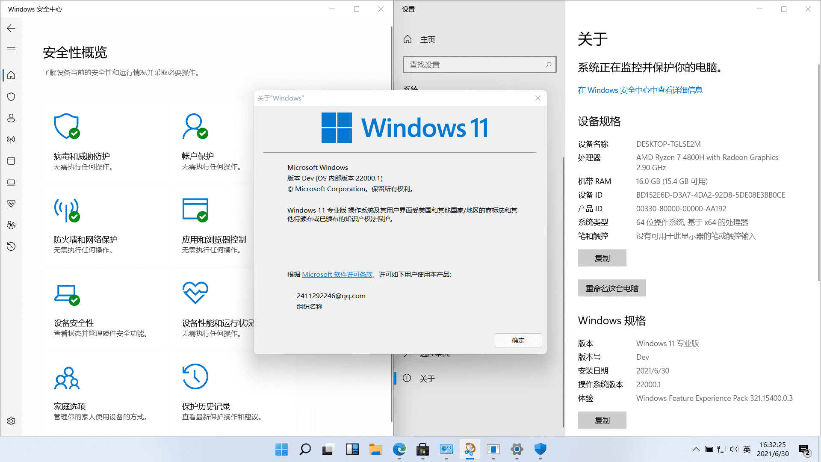821x462 pixels.
Task: Open 在 Windows 安全中心中查看详细信息 link
Action: [x=640, y=90]
